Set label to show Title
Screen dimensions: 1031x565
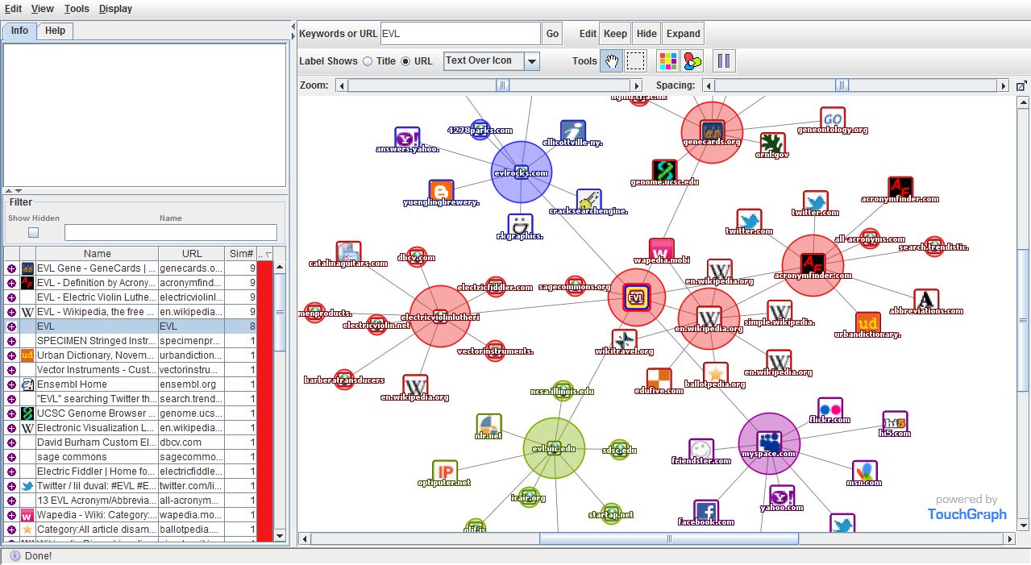click(x=368, y=61)
